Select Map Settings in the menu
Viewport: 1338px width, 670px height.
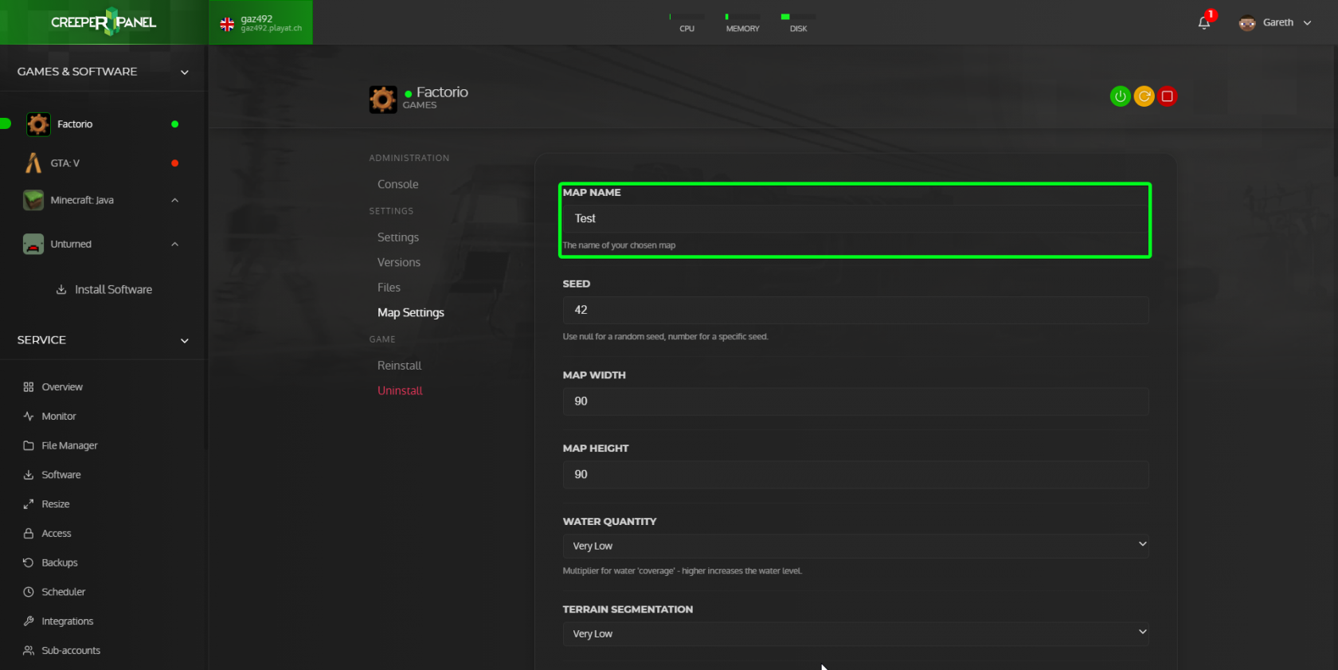[x=411, y=312]
